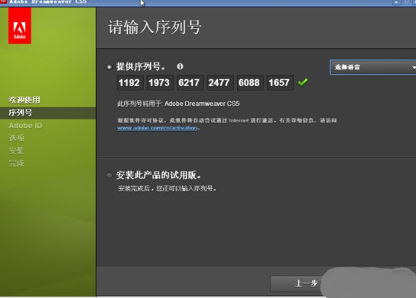
Task: Focus the last serial field 1657
Action: pos(280,83)
